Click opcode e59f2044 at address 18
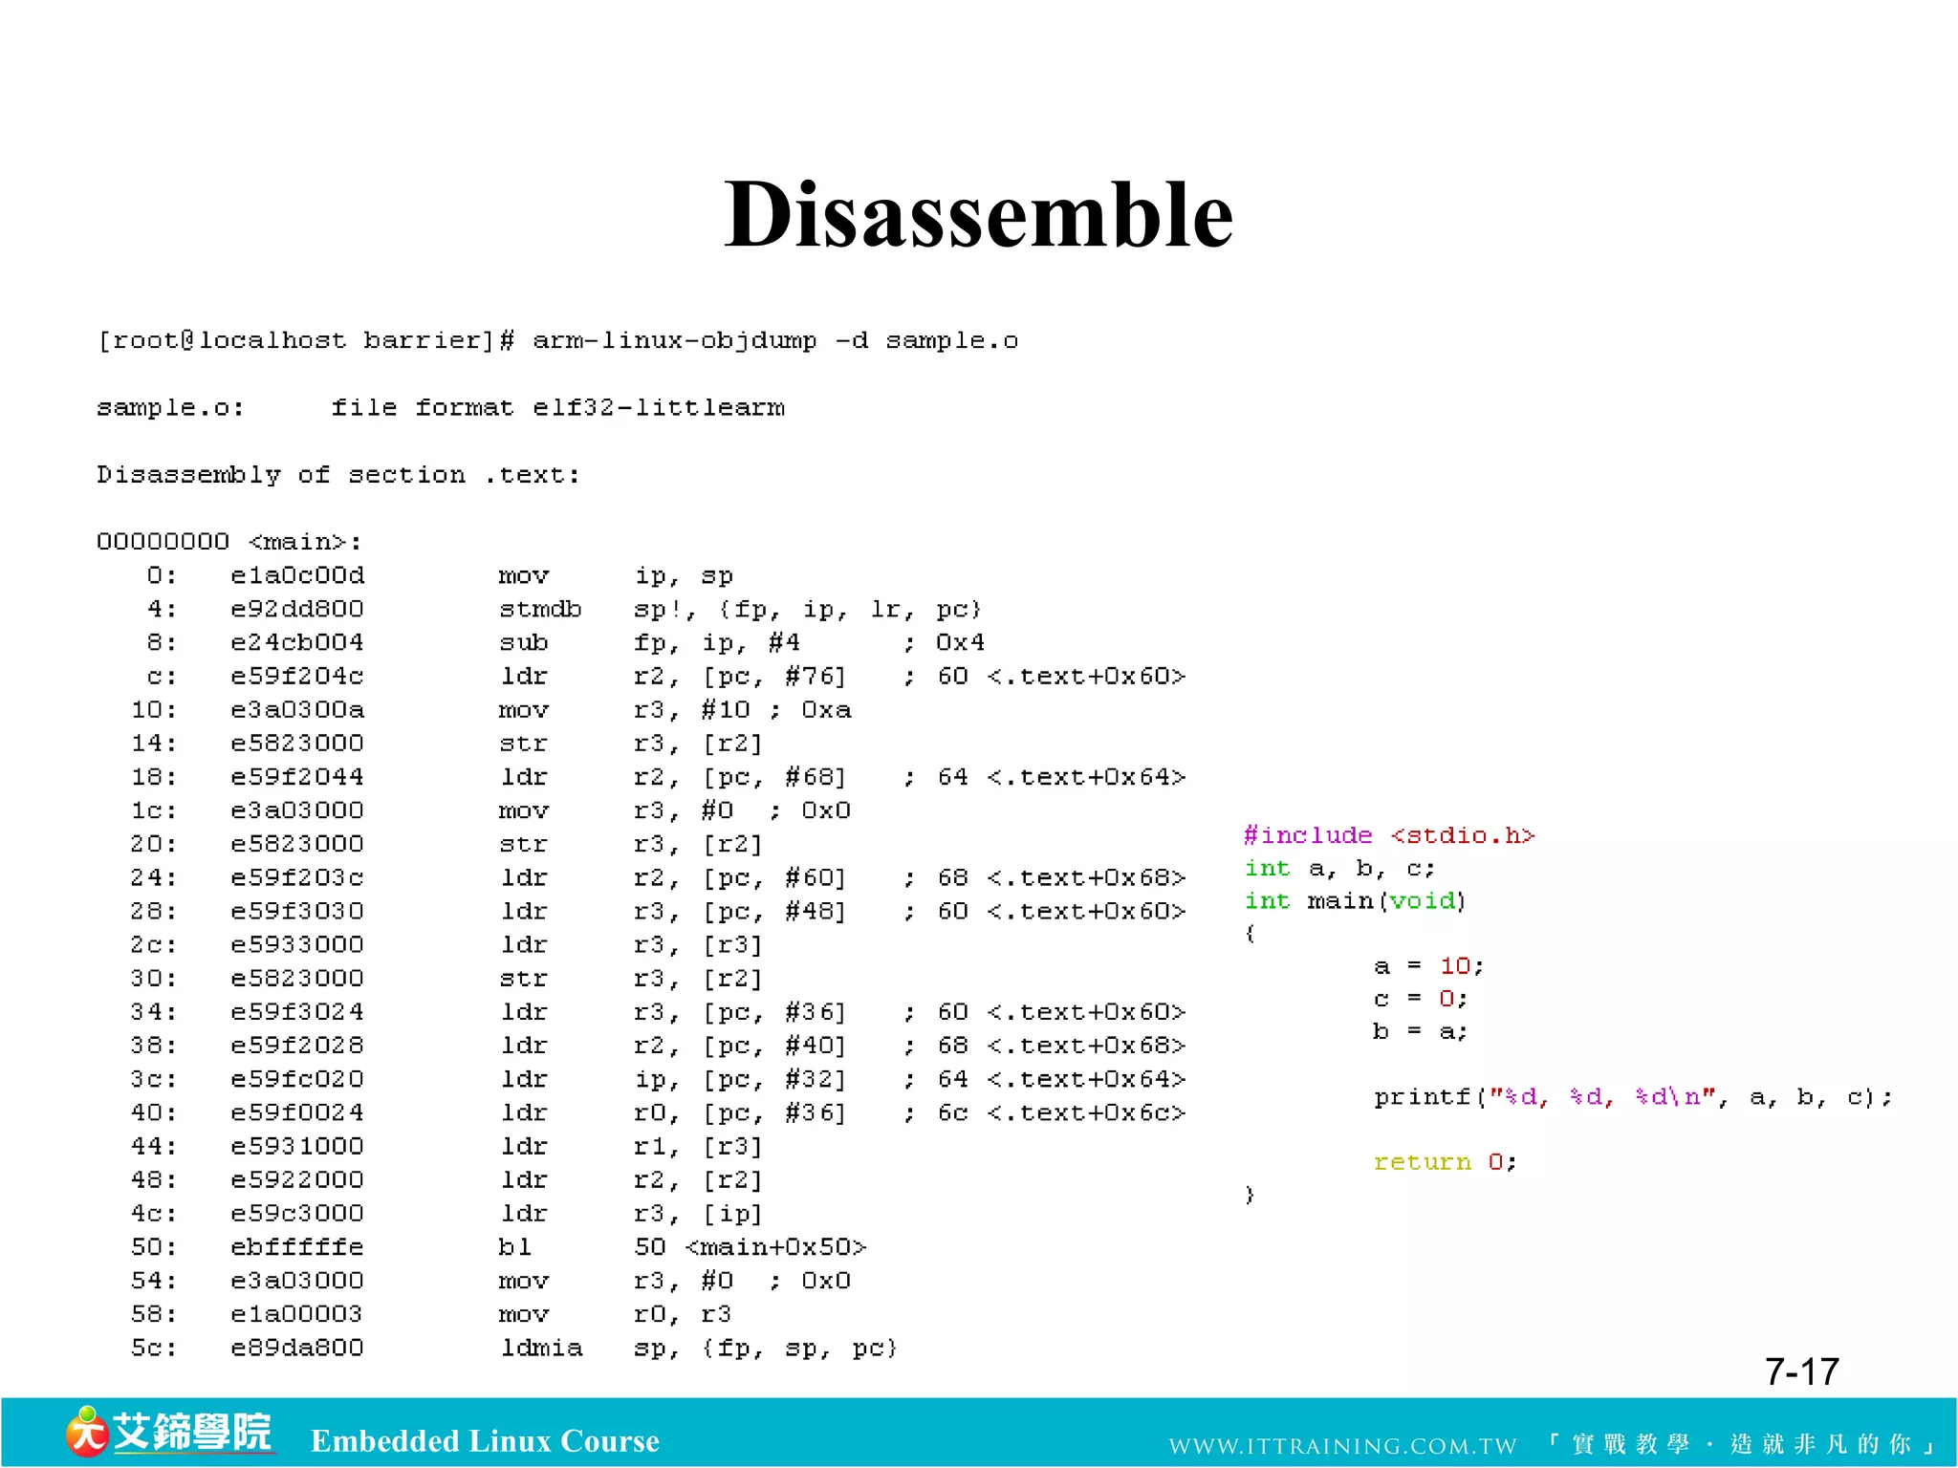 click(297, 777)
